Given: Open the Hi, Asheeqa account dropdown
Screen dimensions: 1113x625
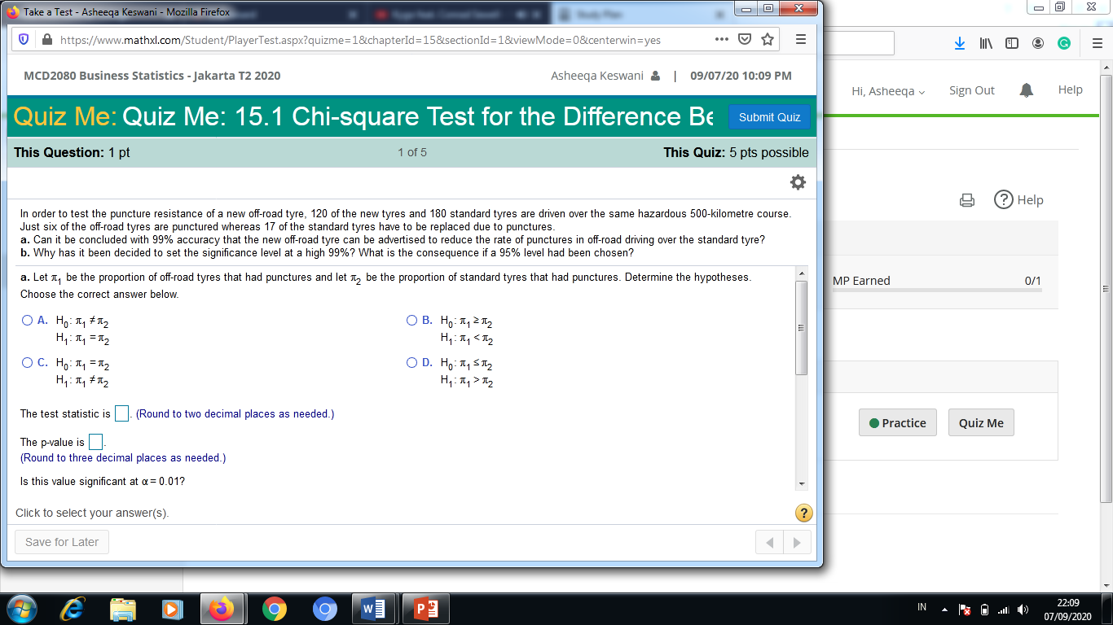Looking at the screenshot, I should pyautogui.click(x=888, y=91).
